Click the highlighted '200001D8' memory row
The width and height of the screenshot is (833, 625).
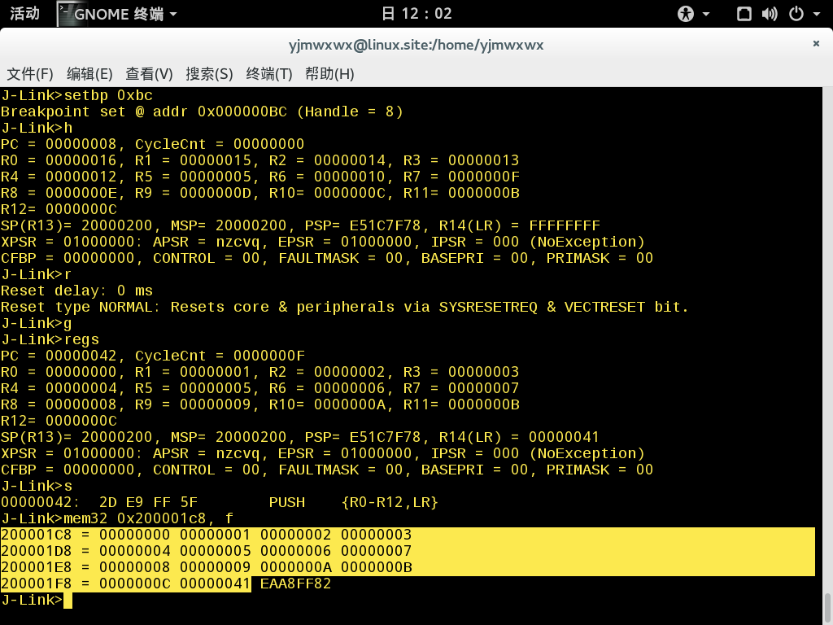click(x=408, y=551)
